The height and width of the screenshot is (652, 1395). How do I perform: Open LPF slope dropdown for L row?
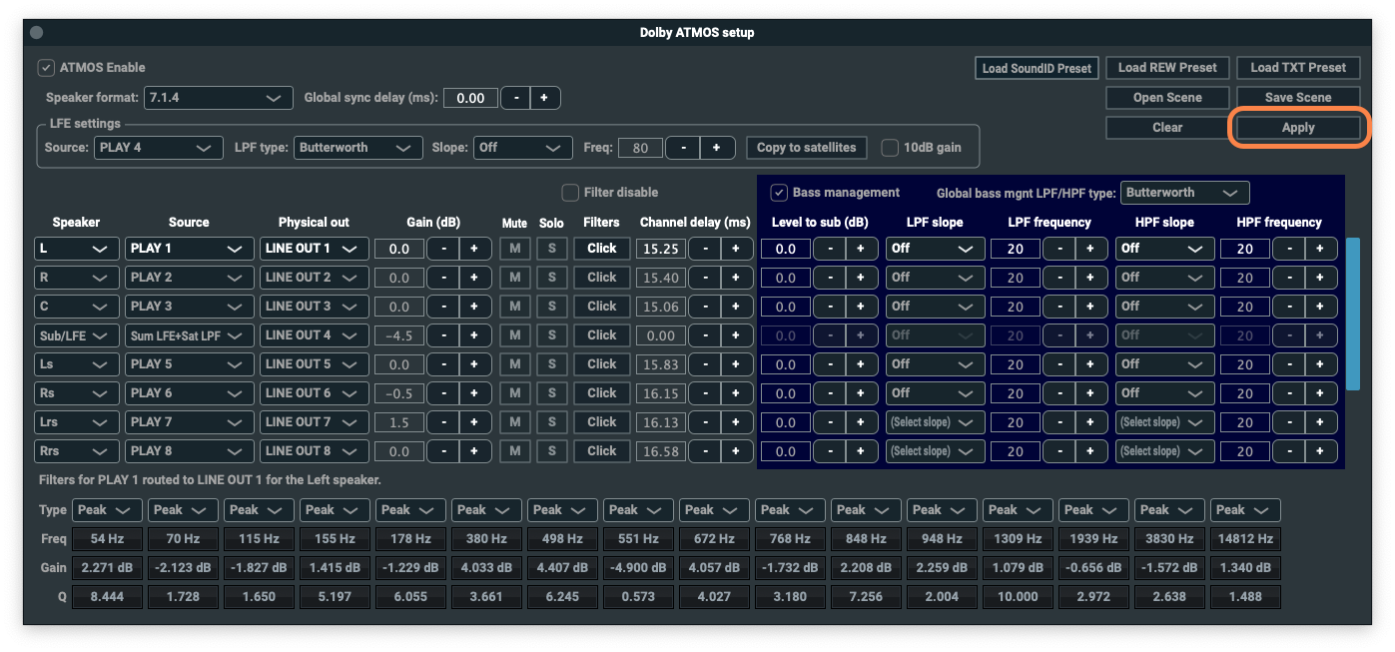[936, 249]
